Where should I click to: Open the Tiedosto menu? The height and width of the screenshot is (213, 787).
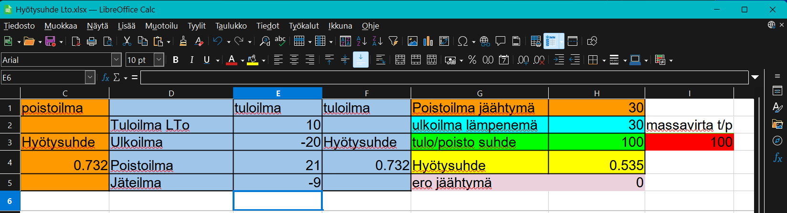(19, 26)
